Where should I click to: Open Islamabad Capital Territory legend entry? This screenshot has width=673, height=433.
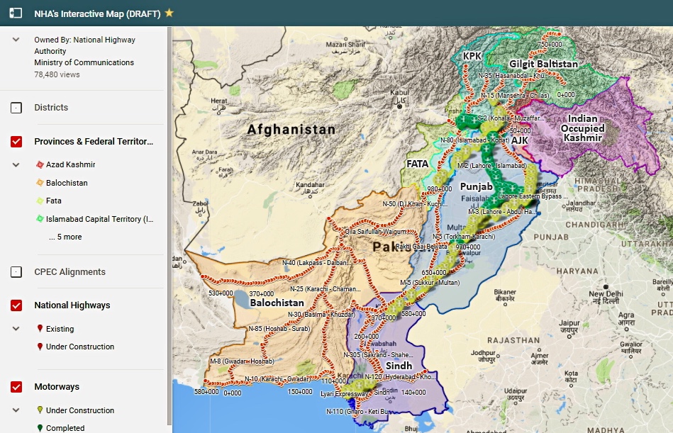pyautogui.click(x=99, y=219)
